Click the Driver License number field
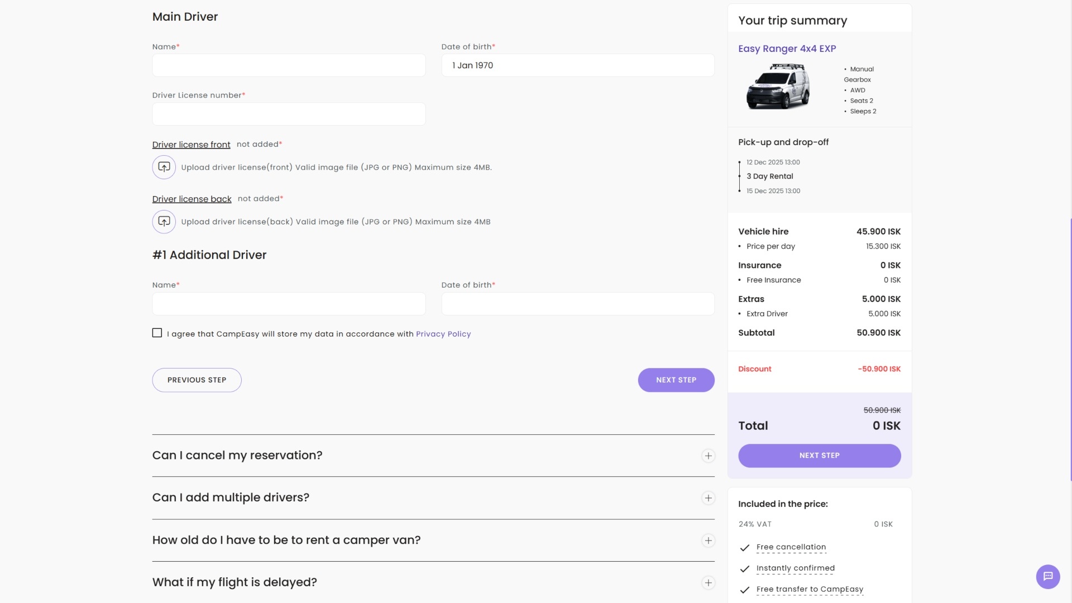The height and width of the screenshot is (603, 1072). 288,114
